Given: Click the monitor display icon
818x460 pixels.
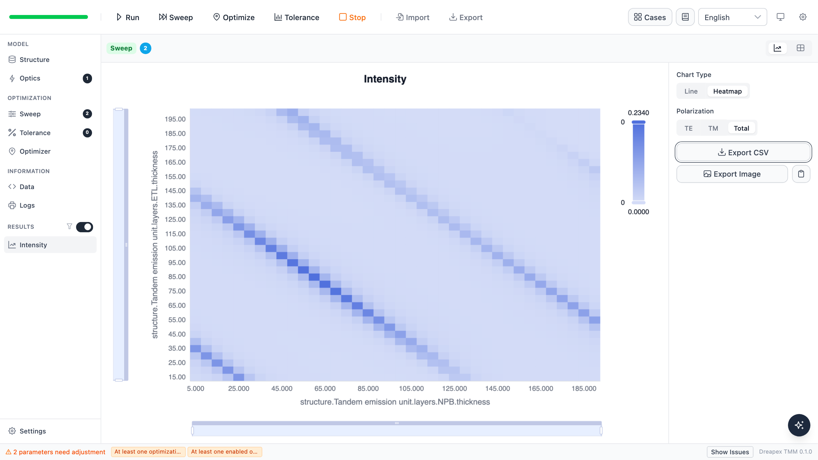Looking at the screenshot, I should pyautogui.click(x=780, y=17).
